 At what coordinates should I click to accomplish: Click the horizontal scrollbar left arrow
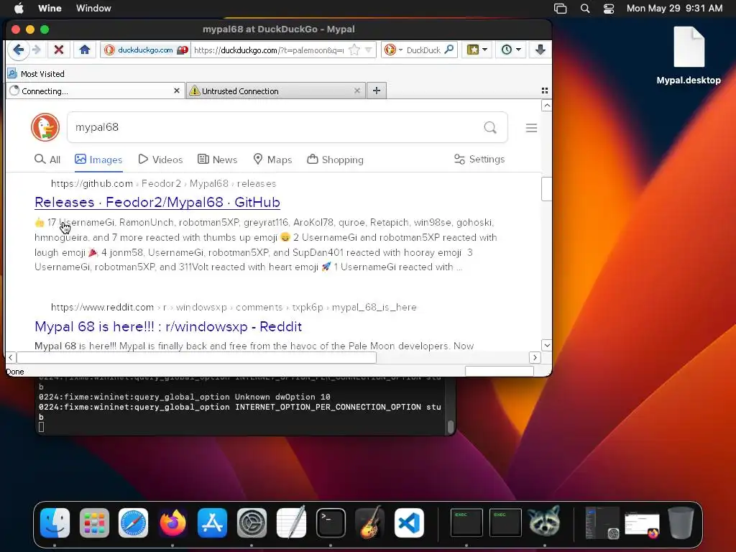[11, 358]
